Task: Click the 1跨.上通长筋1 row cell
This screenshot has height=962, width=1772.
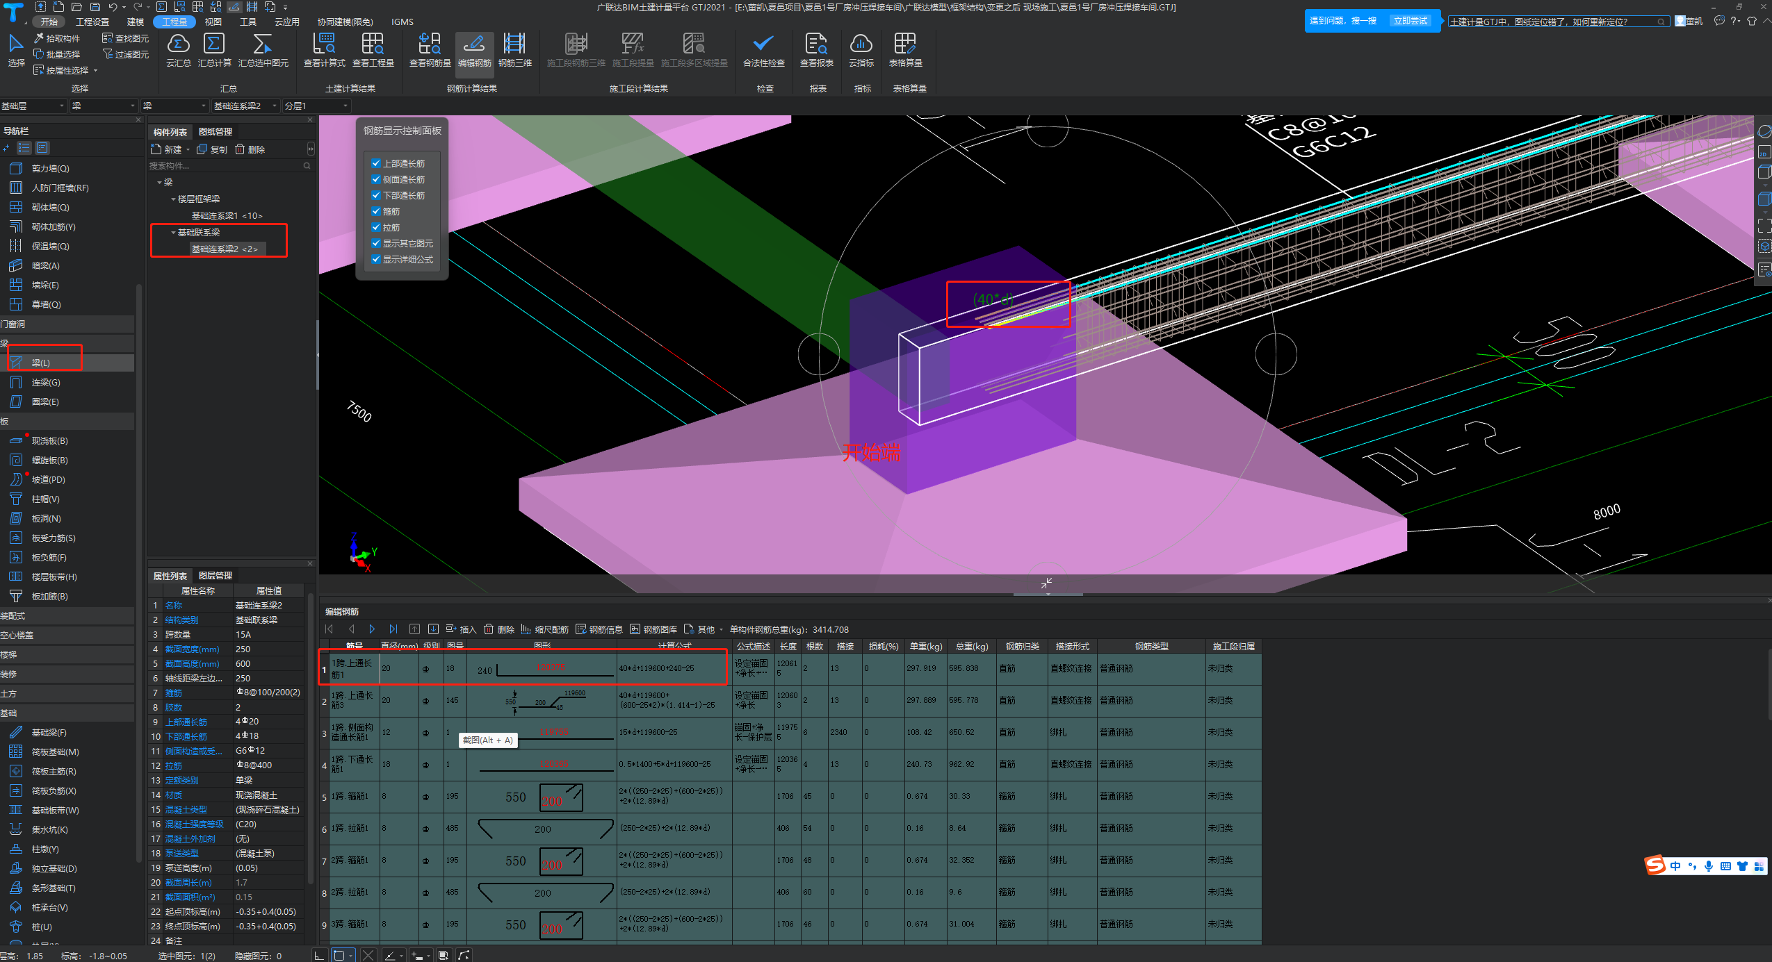Action: point(354,669)
